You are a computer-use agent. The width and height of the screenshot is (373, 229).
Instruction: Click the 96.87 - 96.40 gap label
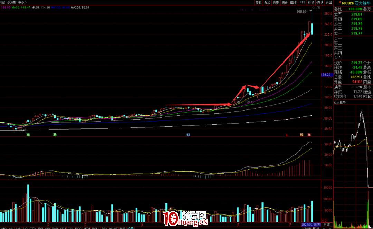[245, 102]
